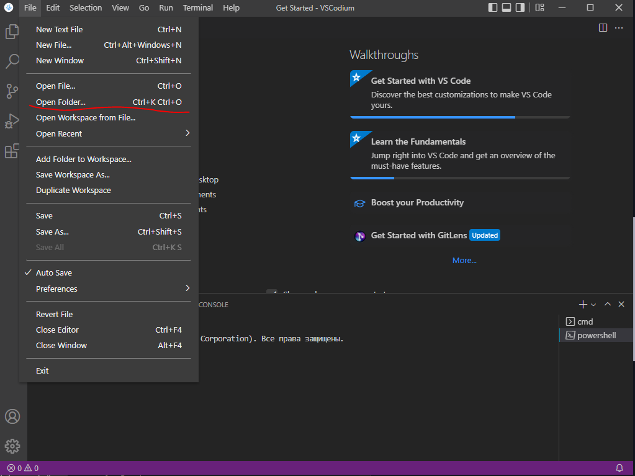This screenshot has height=476, width=635.
Task: Open the Customize Layout icon
Action: click(x=540, y=7)
